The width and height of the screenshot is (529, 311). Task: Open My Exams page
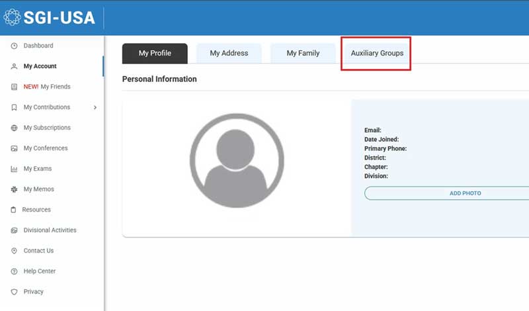pyautogui.click(x=38, y=169)
